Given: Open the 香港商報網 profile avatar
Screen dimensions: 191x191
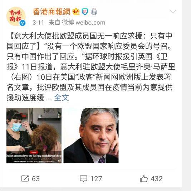Looking at the screenshot, I should (16, 17).
